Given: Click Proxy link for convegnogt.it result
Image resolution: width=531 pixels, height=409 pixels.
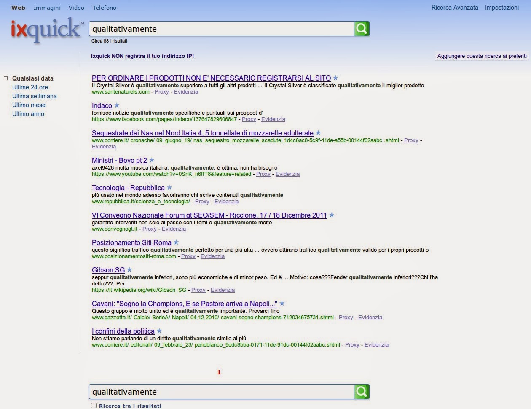Looking at the screenshot, I should coord(150,229).
